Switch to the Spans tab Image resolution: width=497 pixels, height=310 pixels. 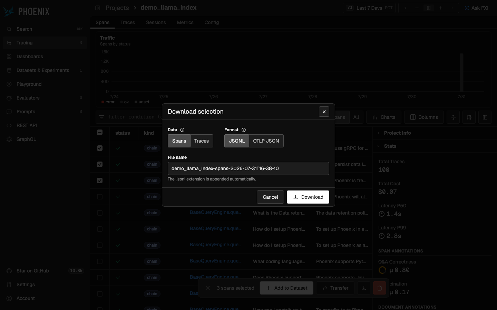click(x=103, y=22)
